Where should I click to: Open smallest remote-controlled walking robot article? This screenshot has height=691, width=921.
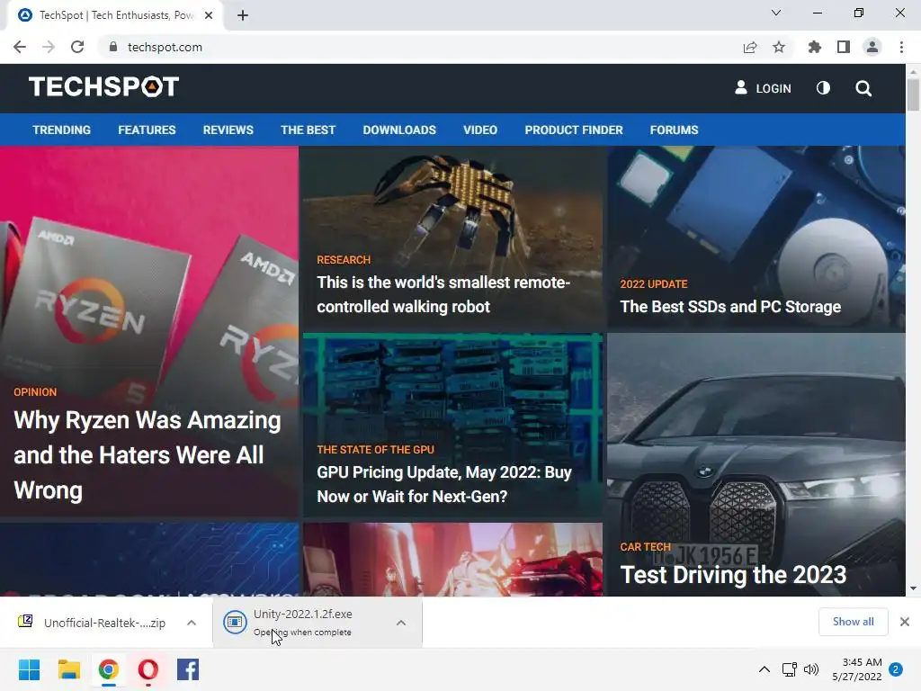pyautogui.click(x=443, y=294)
